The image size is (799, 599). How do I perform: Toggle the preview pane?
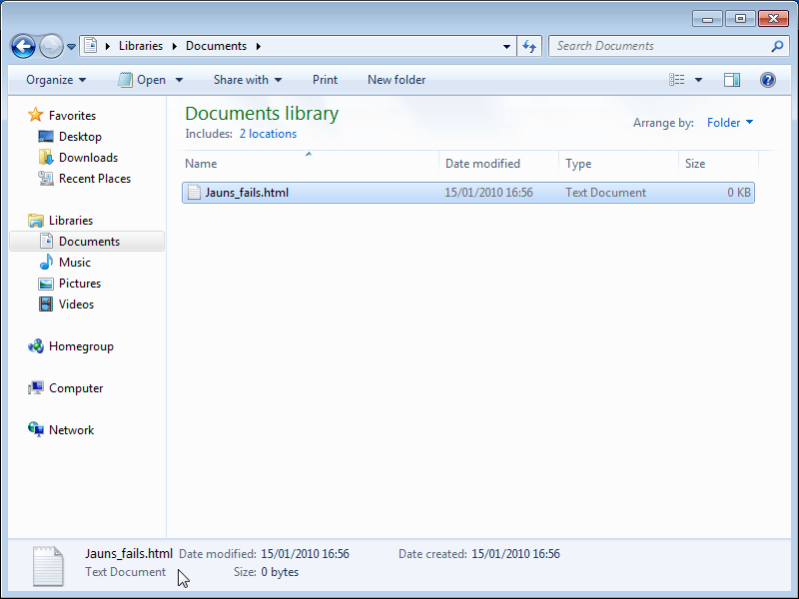coord(732,80)
